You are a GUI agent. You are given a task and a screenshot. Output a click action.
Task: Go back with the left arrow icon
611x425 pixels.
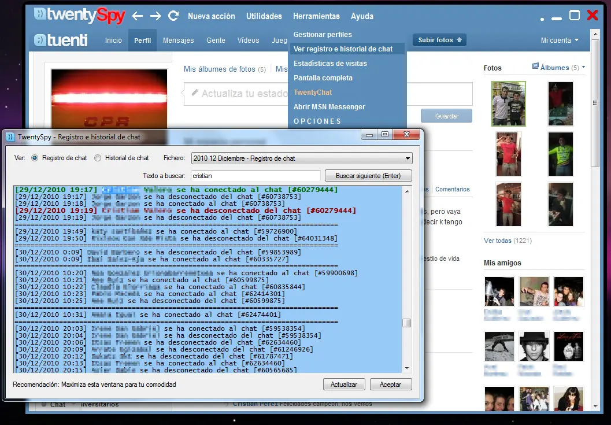coord(138,16)
